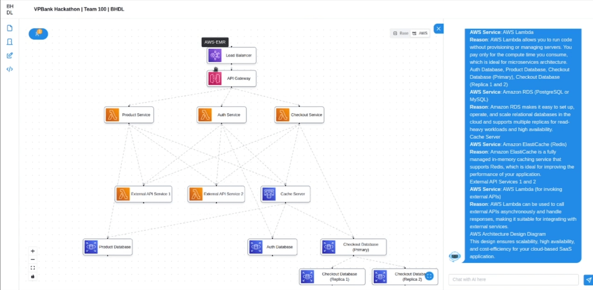Click the chatbot avatar icon
The image size is (593, 290).
click(455, 256)
